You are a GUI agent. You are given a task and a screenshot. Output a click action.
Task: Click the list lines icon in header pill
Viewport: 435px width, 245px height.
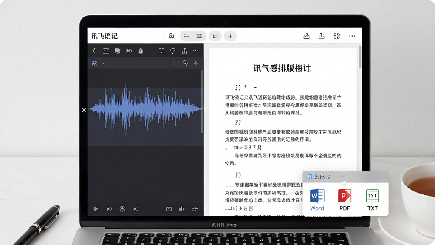[x=199, y=36]
